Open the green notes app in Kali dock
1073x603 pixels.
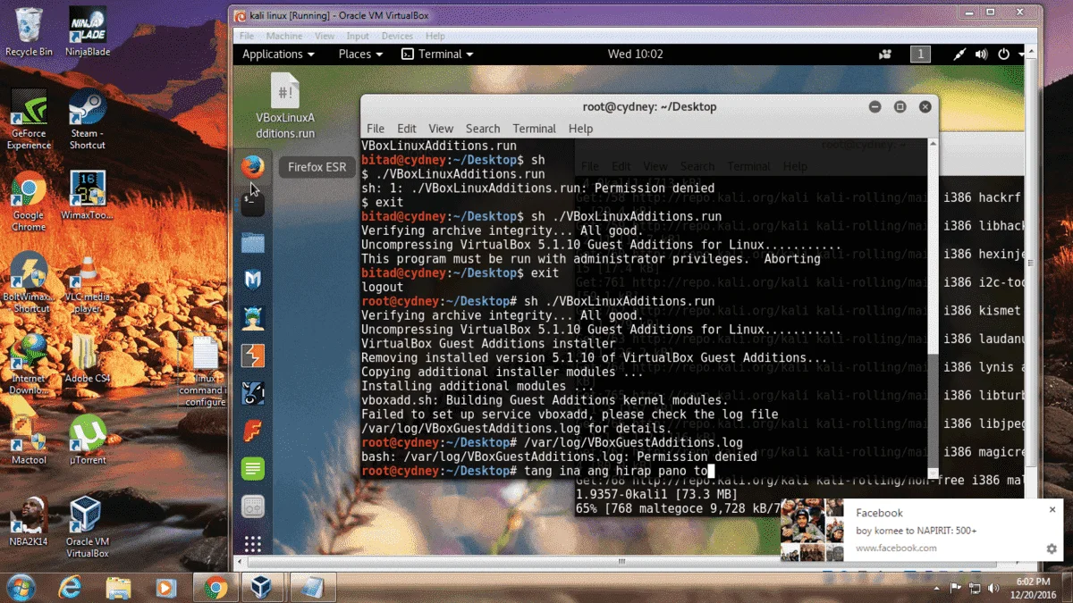(x=253, y=468)
